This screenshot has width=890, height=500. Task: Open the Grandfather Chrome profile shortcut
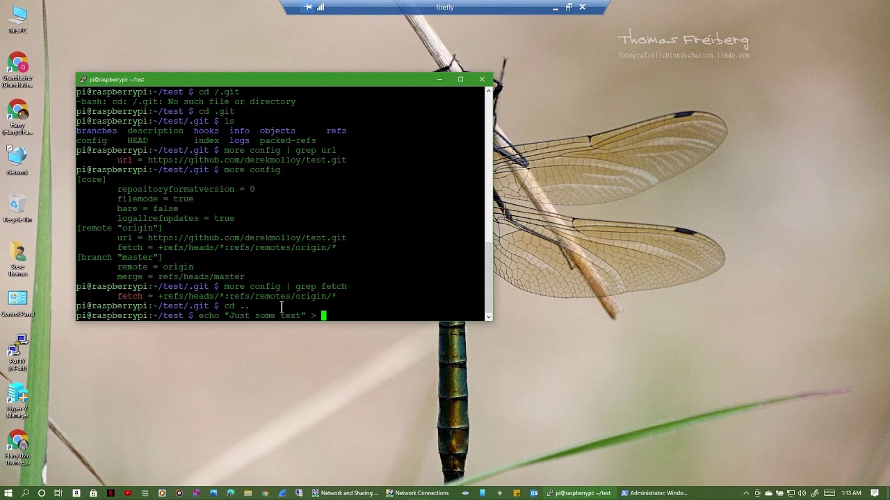point(18,69)
